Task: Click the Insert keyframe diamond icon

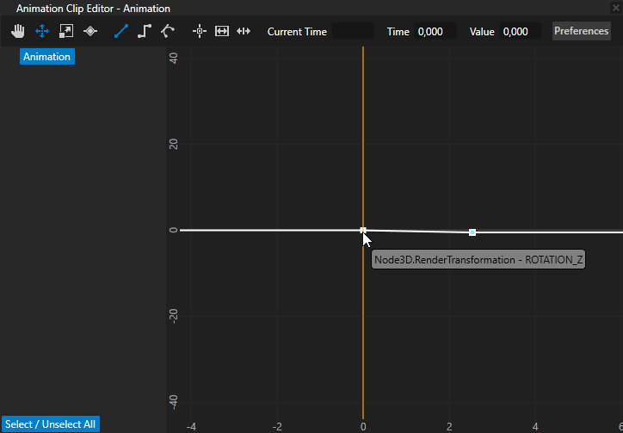Action: pyautogui.click(x=90, y=31)
